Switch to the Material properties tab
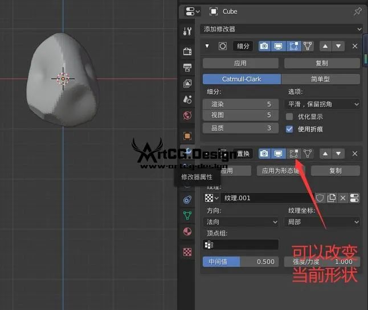Screen dimensions: 368x310 [x=187, y=232]
